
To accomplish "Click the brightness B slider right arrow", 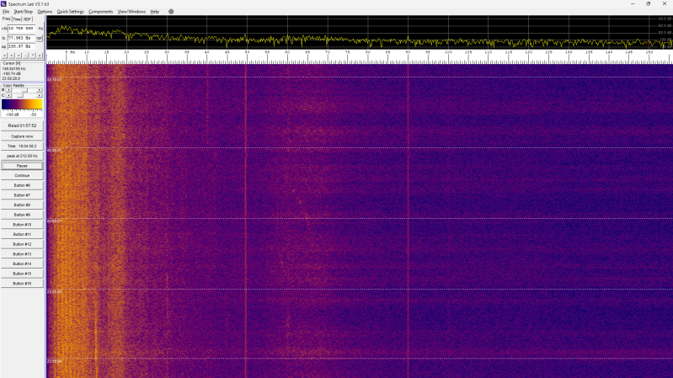I will coord(39,90).
